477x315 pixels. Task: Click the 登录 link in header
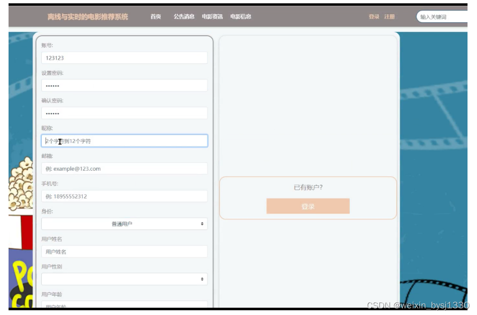coord(374,17)
